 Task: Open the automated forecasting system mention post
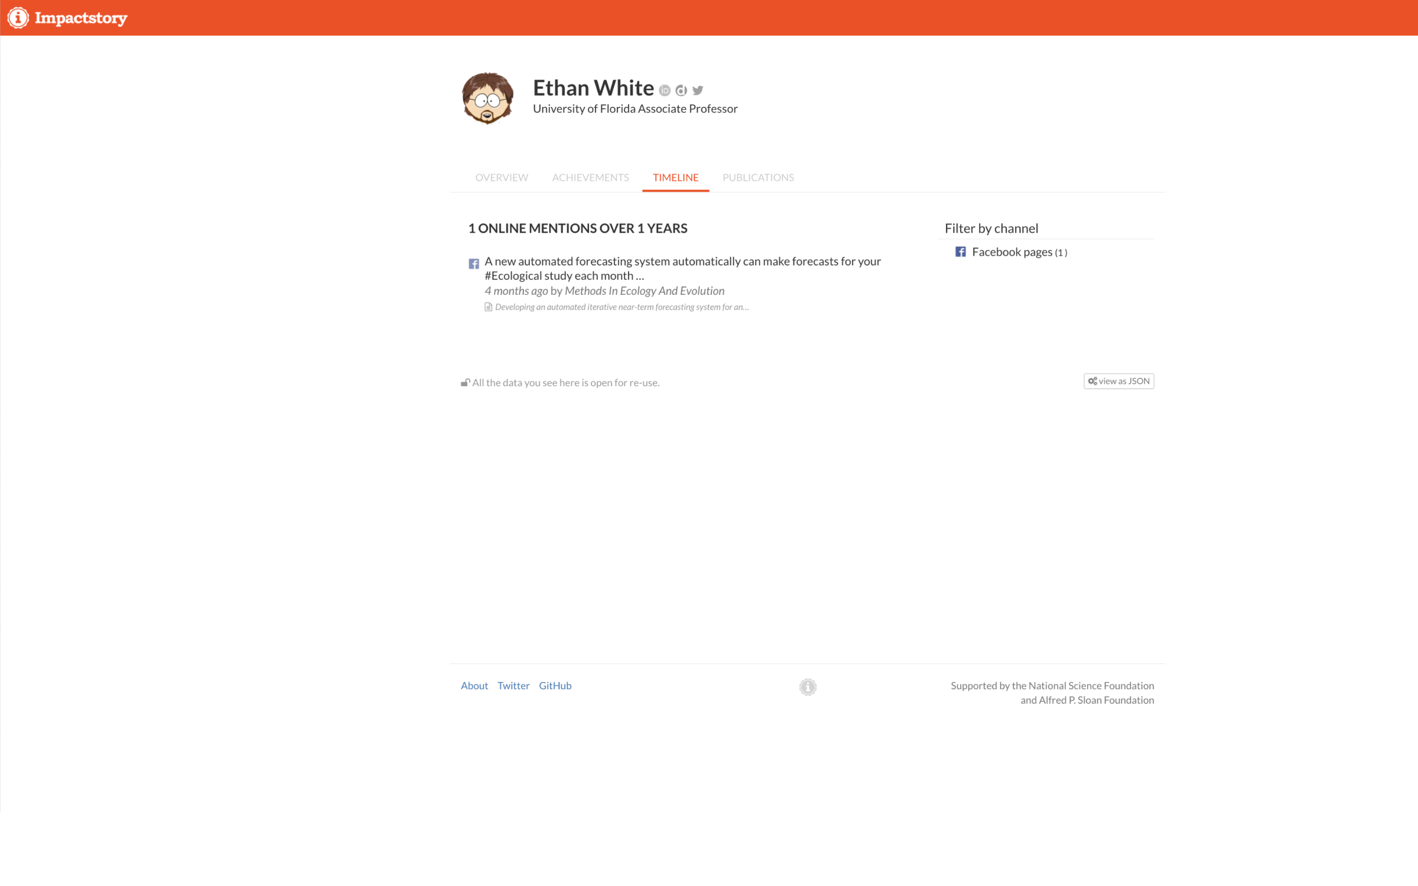click(682, 268)
